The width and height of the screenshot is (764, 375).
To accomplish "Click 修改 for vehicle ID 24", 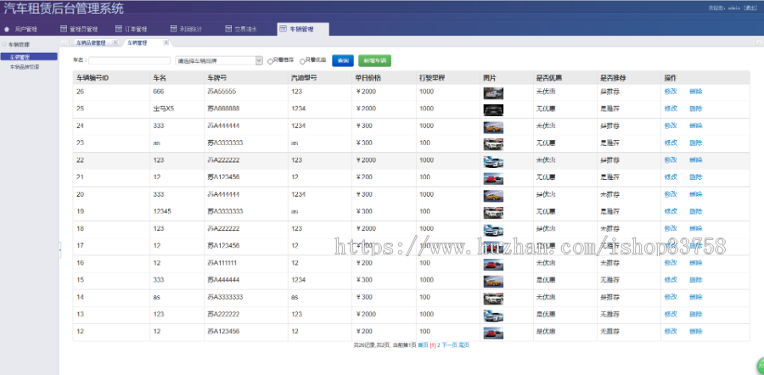I will point(671,126).
